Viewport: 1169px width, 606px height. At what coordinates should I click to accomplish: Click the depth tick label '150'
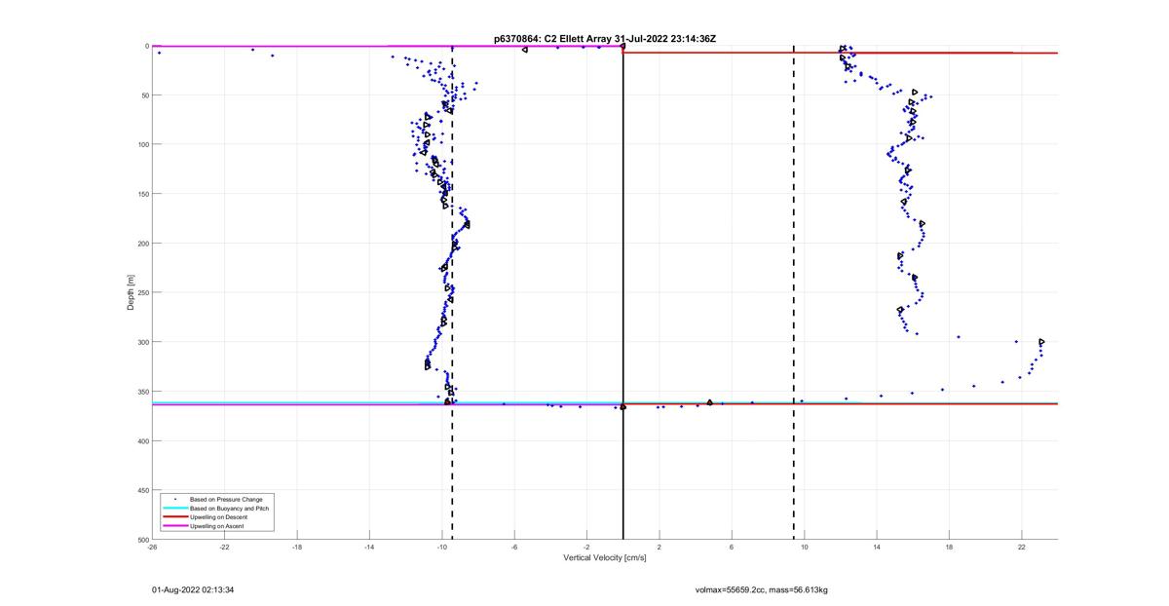point(142,194)
